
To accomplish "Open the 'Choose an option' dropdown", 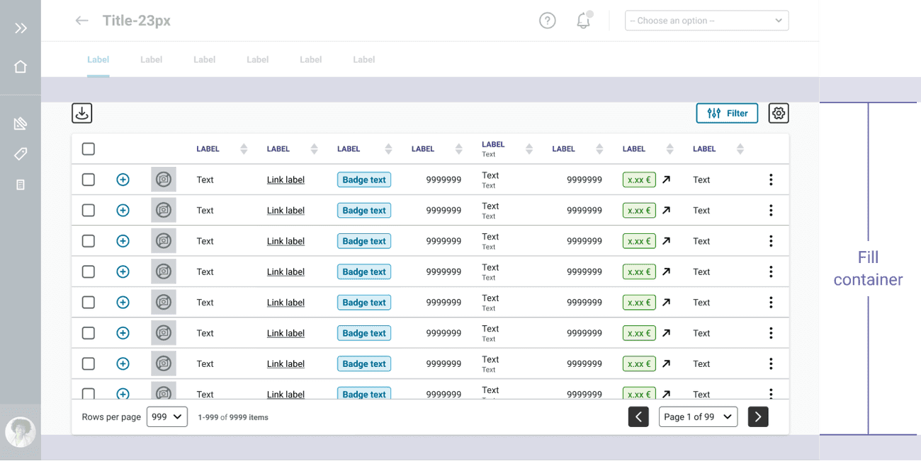I will tap(706, 21).
